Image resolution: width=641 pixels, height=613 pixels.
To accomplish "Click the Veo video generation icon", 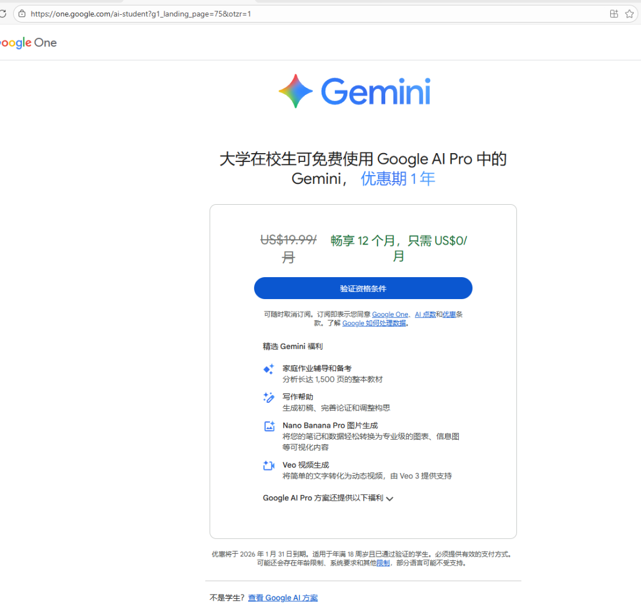I will tap(268, 466).
